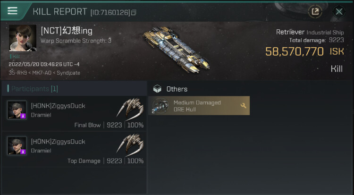The height and width of the screenshot is (195, 354).
Task: Open the victim's pilot name link
Action: [67, 31]
